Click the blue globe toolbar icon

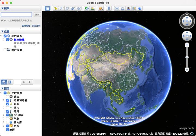[x=140, y=8]
